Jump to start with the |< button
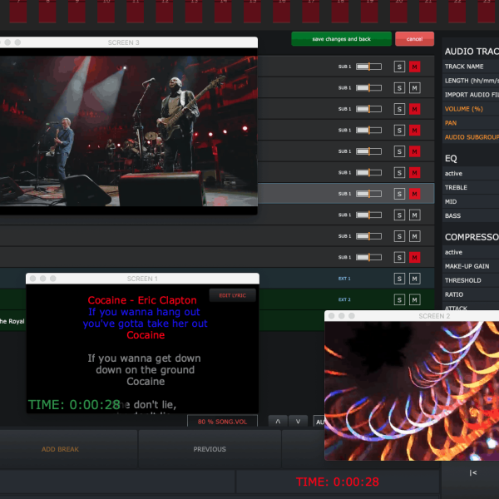Screen dimensions: 499x499 (x=473, y=473)
